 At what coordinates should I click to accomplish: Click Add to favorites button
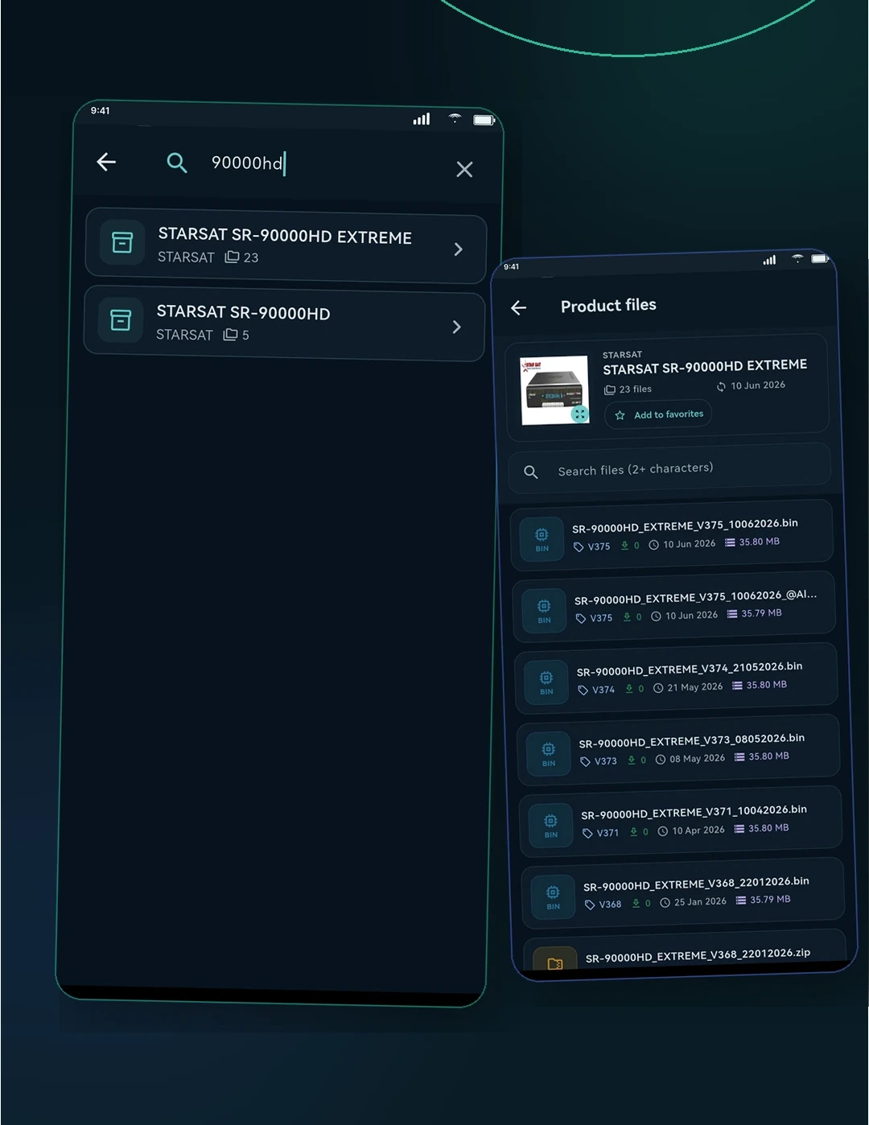click(x=658, y=414)
